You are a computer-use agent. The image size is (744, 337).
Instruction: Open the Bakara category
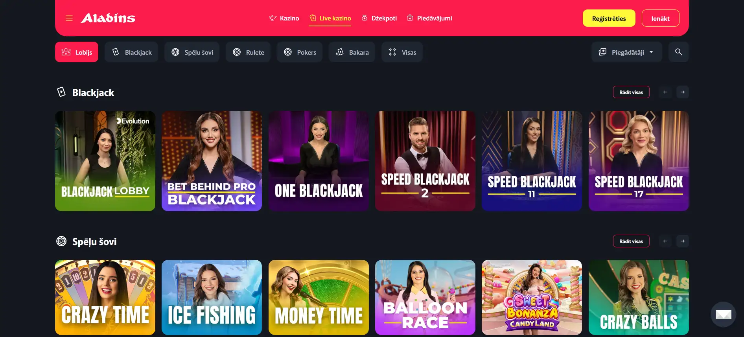[x=352, y=52]
